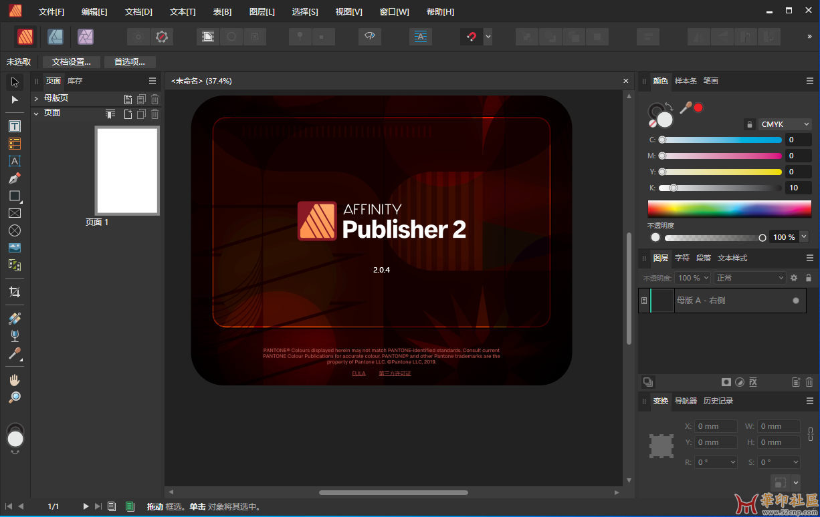
Task: Click the Colour panel hamburger menu
Action: tap(810, 81)
